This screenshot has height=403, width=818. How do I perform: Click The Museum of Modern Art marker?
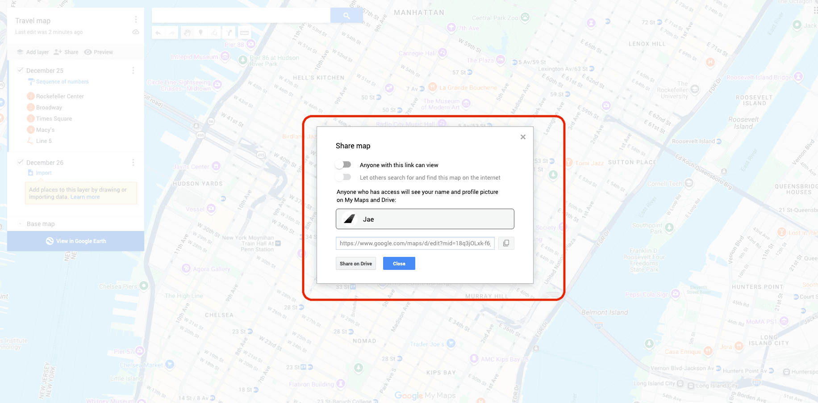point(466,104)
